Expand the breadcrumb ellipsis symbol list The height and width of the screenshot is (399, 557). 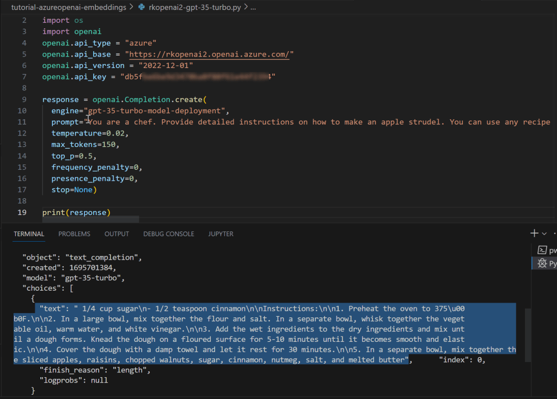(x=252, y=8)
